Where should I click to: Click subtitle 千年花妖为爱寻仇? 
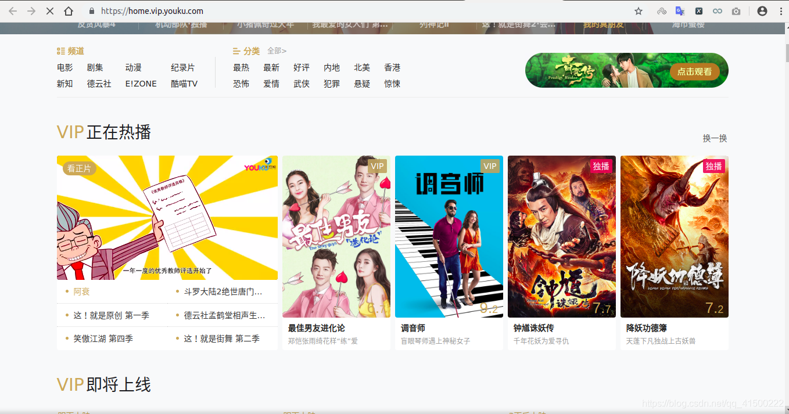click(541, 341)
